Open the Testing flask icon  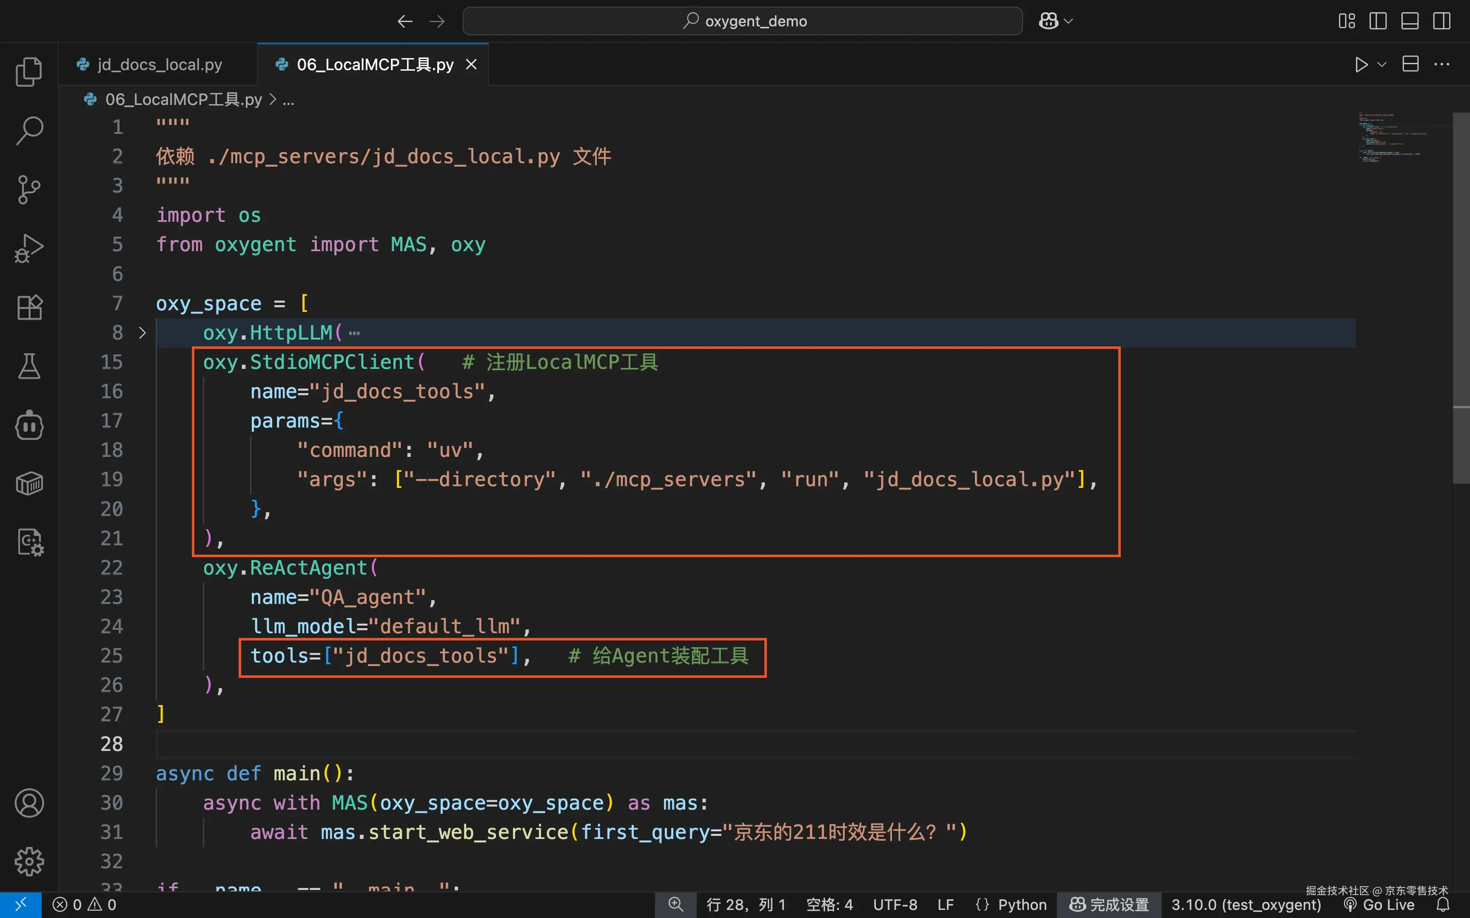[x=28, y=366]
